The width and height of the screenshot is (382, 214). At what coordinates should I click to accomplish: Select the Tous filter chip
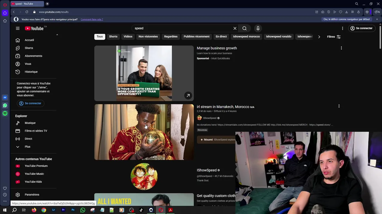(100, 37)
